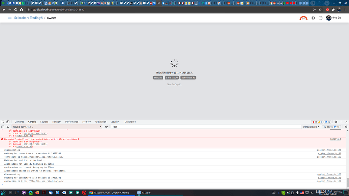Open Chrome tab search dropdown arrow
349x196 pixels.
point(327,3)
